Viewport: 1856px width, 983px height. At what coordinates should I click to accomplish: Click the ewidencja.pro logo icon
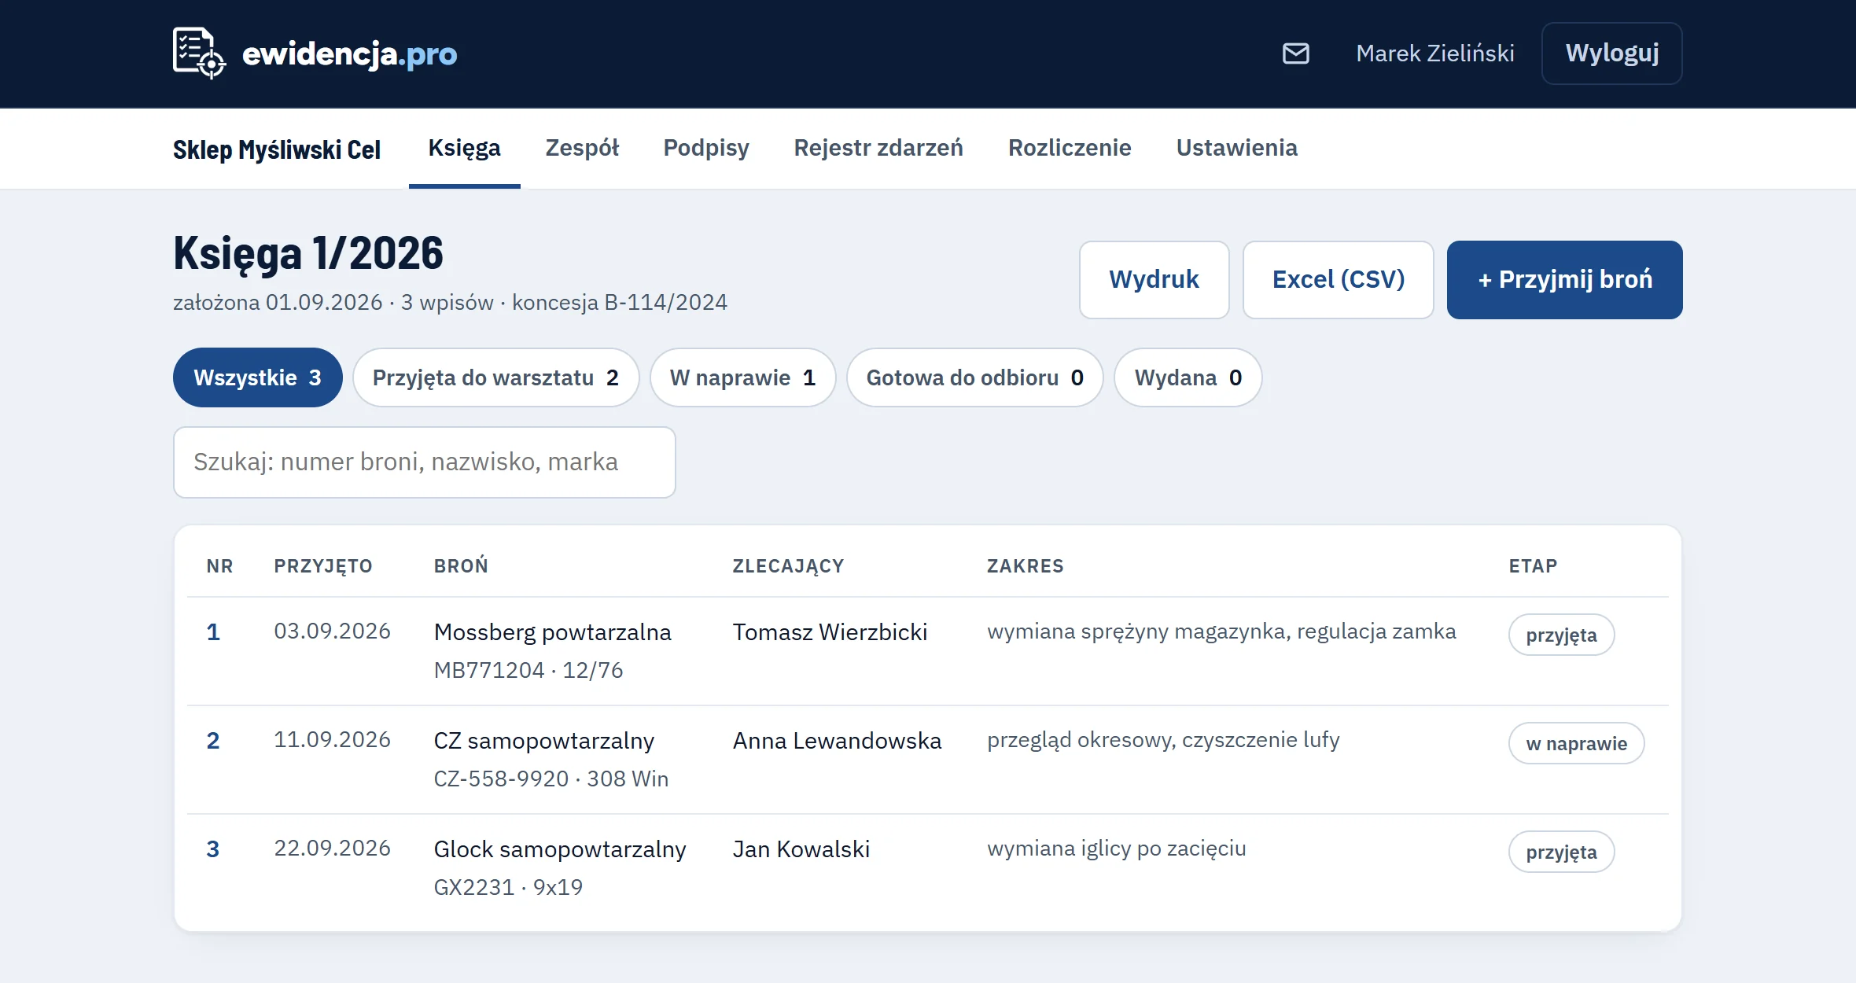coord(199,53)
